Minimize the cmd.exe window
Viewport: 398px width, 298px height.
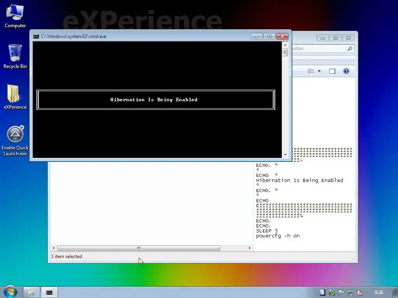(x=257, y=36)
